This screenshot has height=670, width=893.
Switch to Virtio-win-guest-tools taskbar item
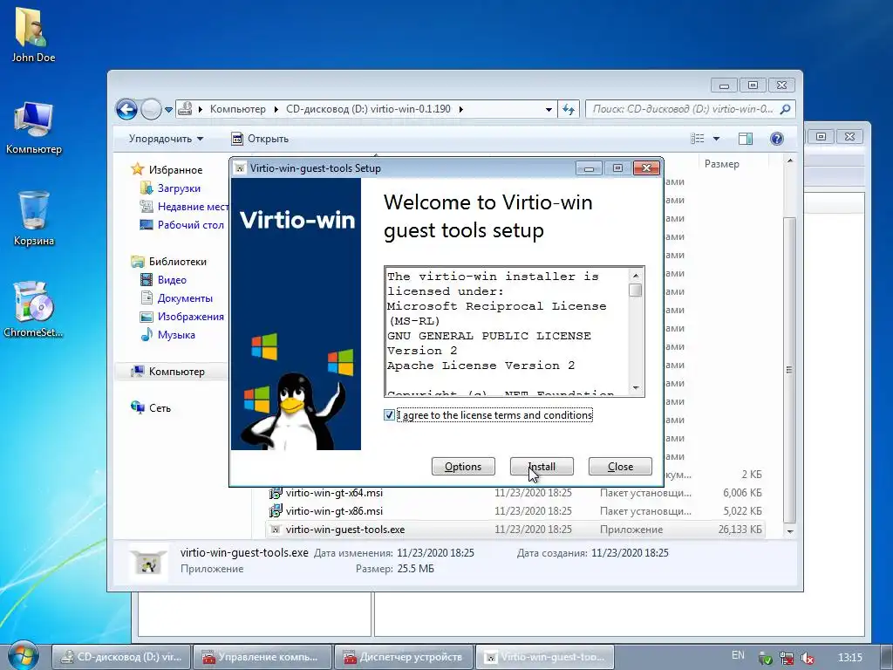click(544, 657)
